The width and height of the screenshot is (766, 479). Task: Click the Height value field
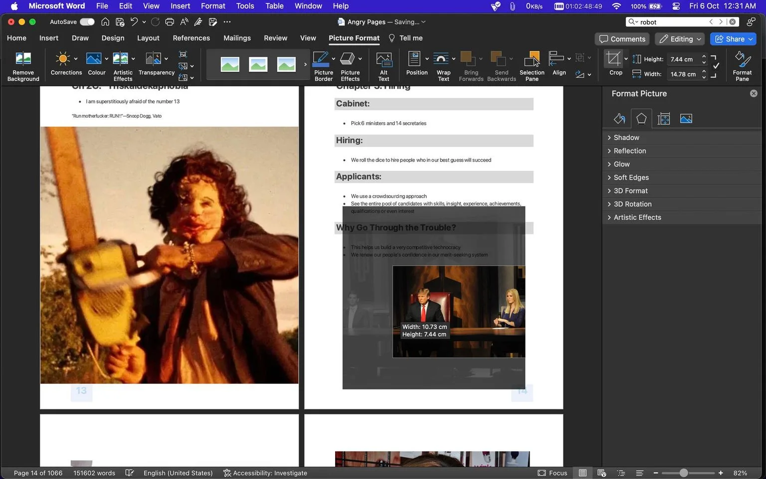tap(684, 59)
